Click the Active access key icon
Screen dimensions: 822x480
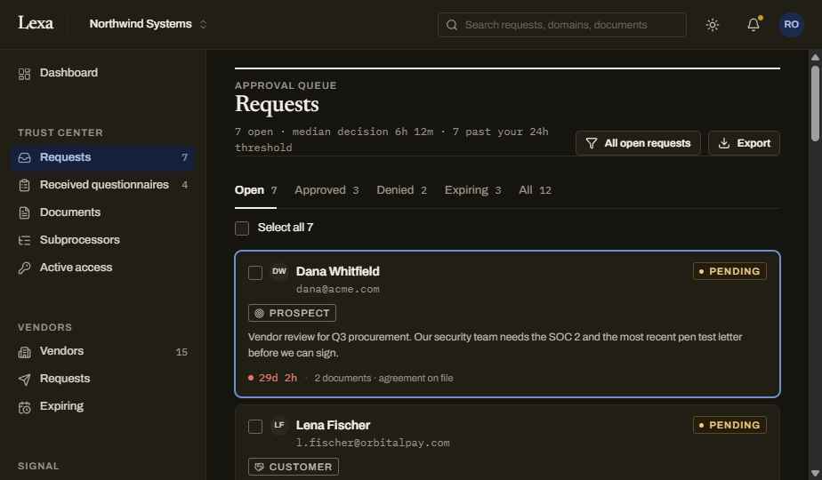click(24, 268)
